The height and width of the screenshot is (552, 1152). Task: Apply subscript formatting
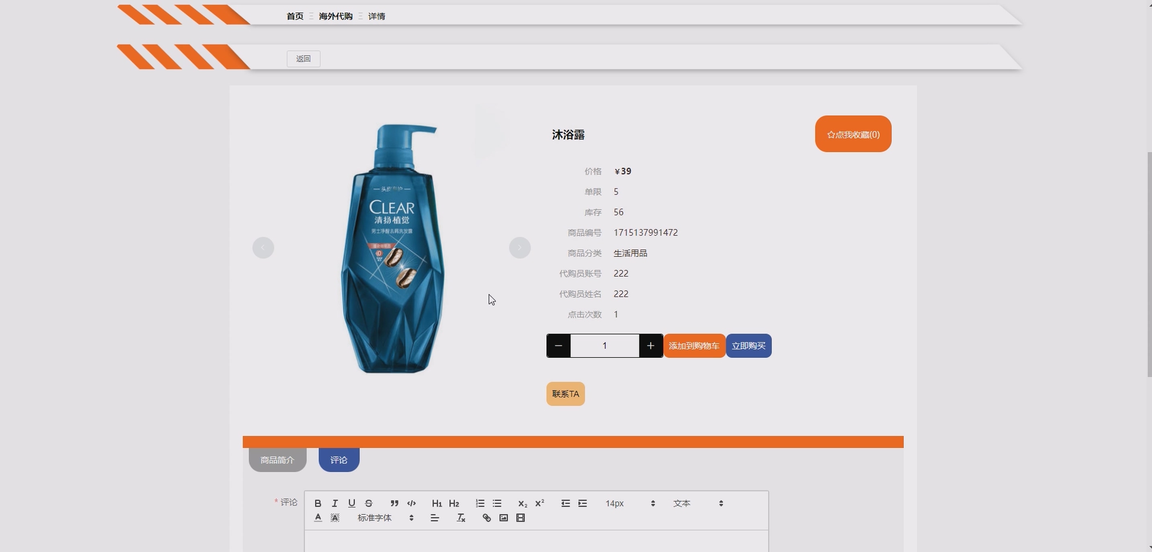coord(522,503)
